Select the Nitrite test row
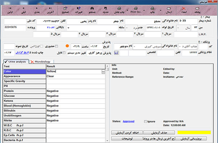218x143 pixels. pyautogui.click(x=25, y=120)
